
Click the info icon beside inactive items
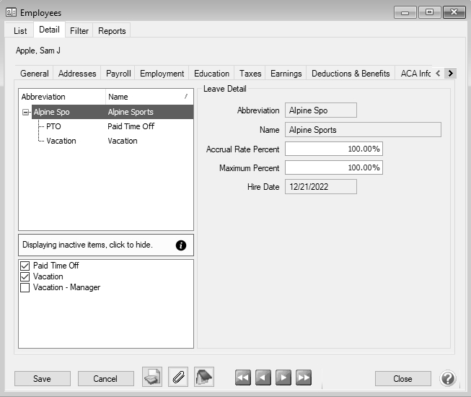tap(181, 245)
